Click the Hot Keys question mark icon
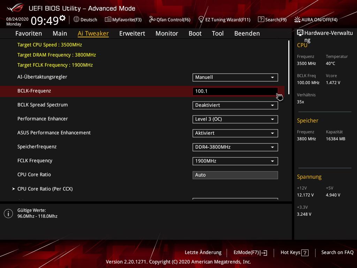 [305, 253]
